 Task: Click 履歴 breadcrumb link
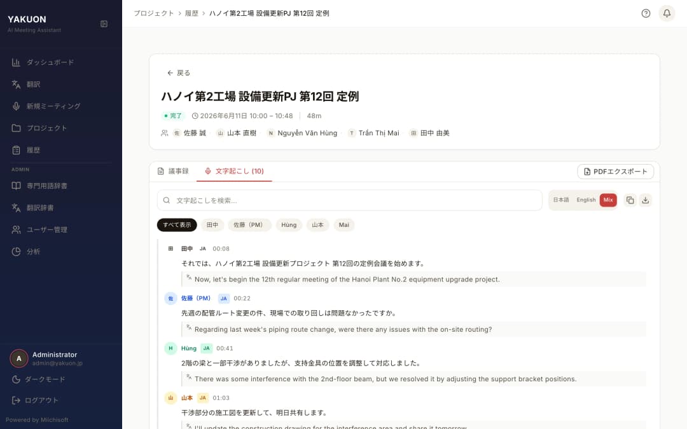point(191,13)
